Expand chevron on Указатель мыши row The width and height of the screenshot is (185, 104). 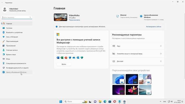161,54
